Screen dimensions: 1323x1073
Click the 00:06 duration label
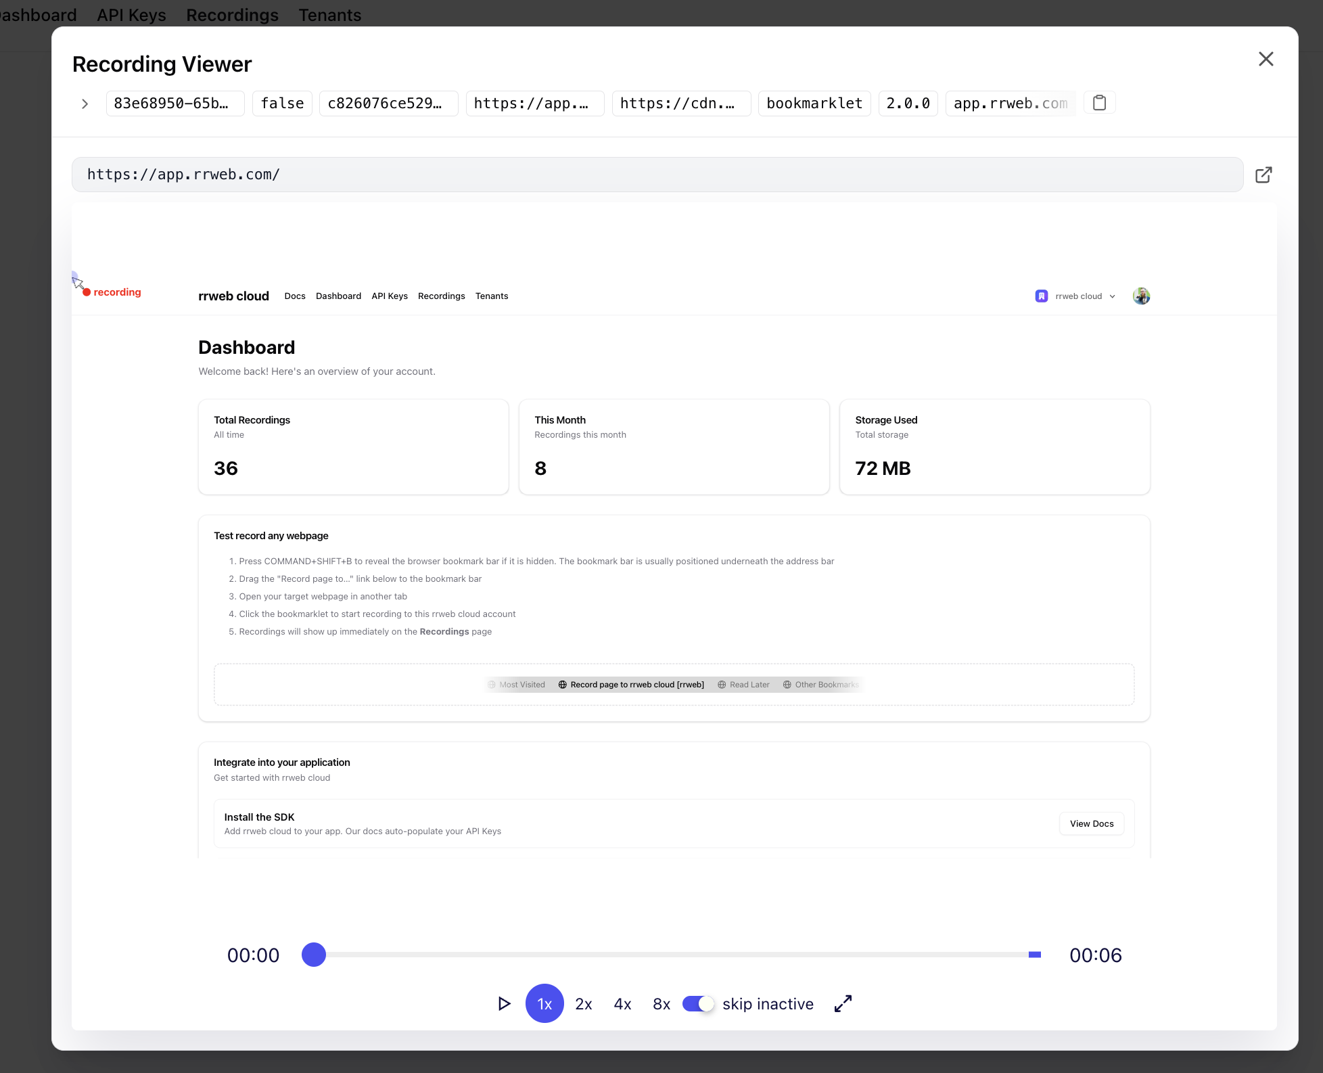point(1096,955)
